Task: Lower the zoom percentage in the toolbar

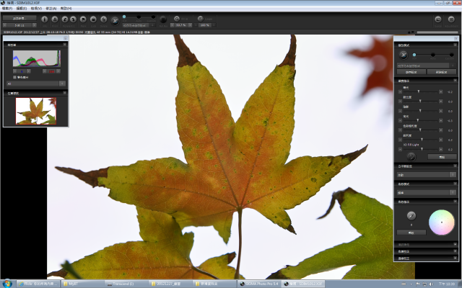Action: point(172,25)
